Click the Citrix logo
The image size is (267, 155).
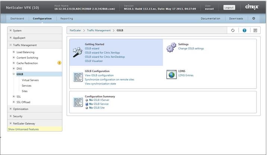point(252,7)
